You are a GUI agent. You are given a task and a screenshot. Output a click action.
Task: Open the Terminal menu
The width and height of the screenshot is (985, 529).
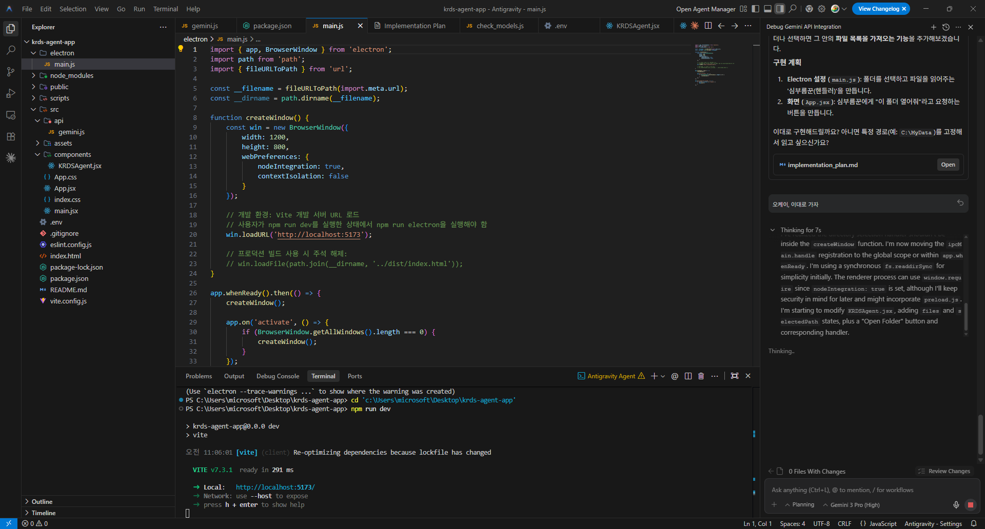(x=165, y=9)
